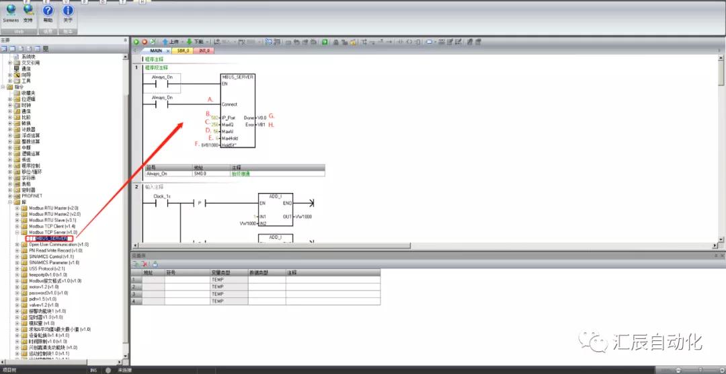Click project tree scroll-down arrow
726x374 pixels.
(x=126, y=356)
